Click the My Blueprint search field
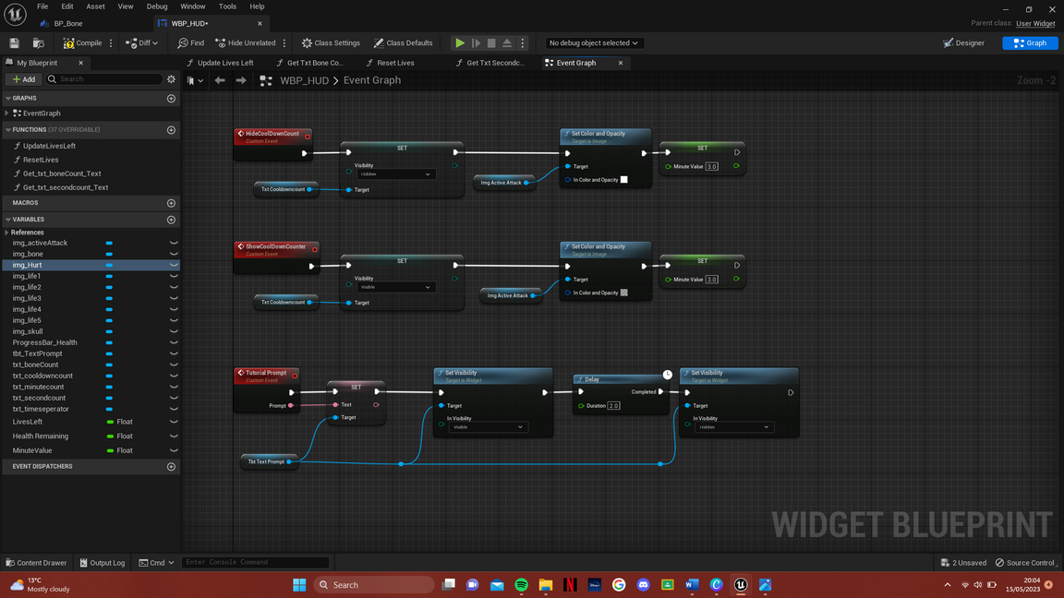The height and width of the screenshot is (598, 1064). [x=105, y=79]
